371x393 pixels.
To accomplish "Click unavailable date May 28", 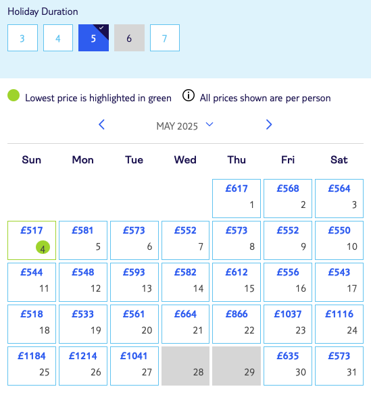I will click(185, 366).
